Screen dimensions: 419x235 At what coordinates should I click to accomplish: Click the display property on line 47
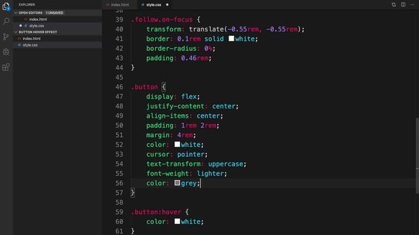[160, 97]
